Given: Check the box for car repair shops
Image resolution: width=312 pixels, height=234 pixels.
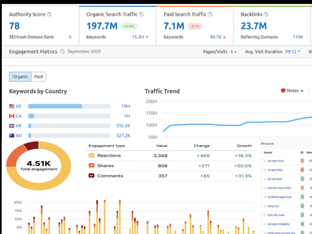Looking at the screenshot, I should (x=262, y=170).
